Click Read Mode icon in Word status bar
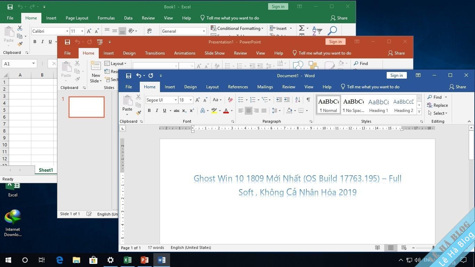Screen dimensions: 475x267 tap(377, 248)
